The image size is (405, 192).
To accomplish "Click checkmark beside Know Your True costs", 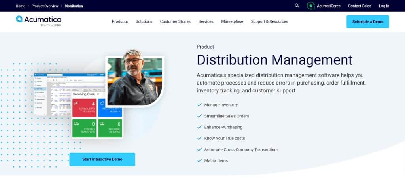I will pos(199,138).
